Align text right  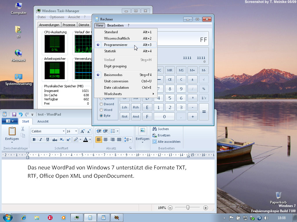click(x=112, y=140)
